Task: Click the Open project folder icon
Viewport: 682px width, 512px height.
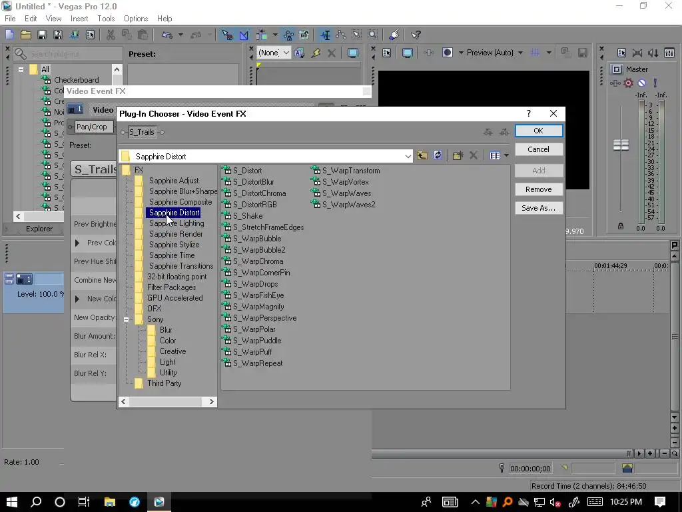Action: tap(26, 35)
